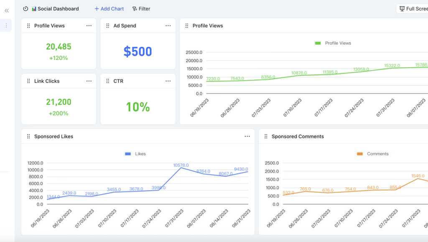Open the Profile Views card options menu
The width and height of the screenshot is (428, 242).
coord(89,26)
